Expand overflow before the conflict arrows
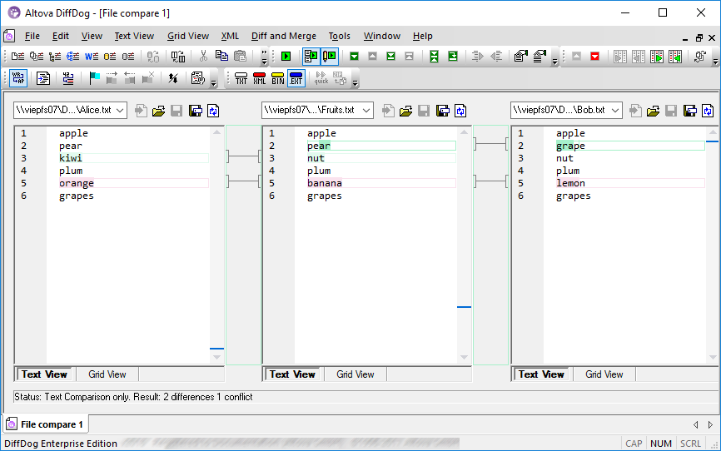Viewport: 721px width, 451px height. (x=555, y=61)
